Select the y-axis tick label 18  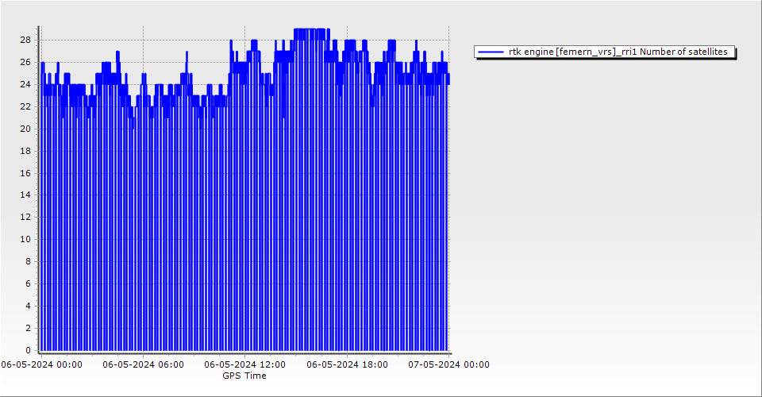coord(25,151)
